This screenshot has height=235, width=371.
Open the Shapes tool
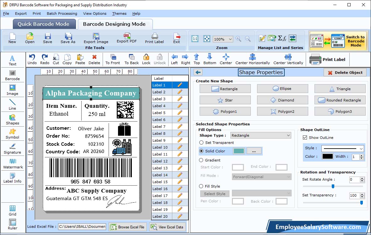(x=12, y=120)
